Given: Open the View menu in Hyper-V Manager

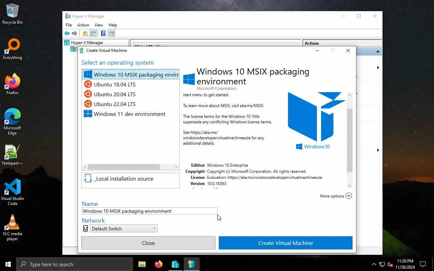Looking at the screenshot, I should coord(99,25).
